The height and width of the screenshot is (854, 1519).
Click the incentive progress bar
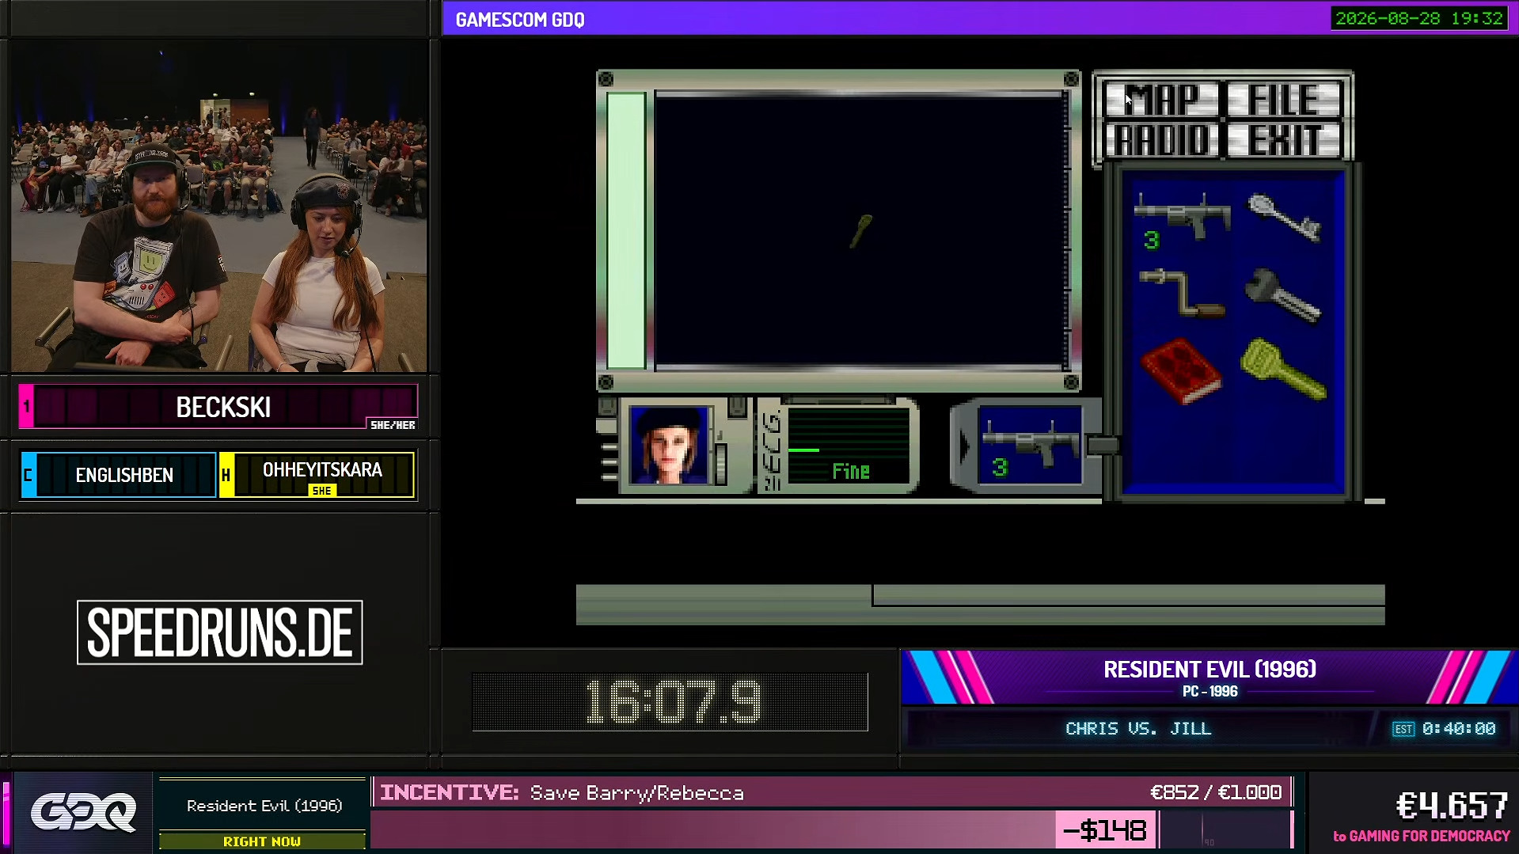[831, 830]
